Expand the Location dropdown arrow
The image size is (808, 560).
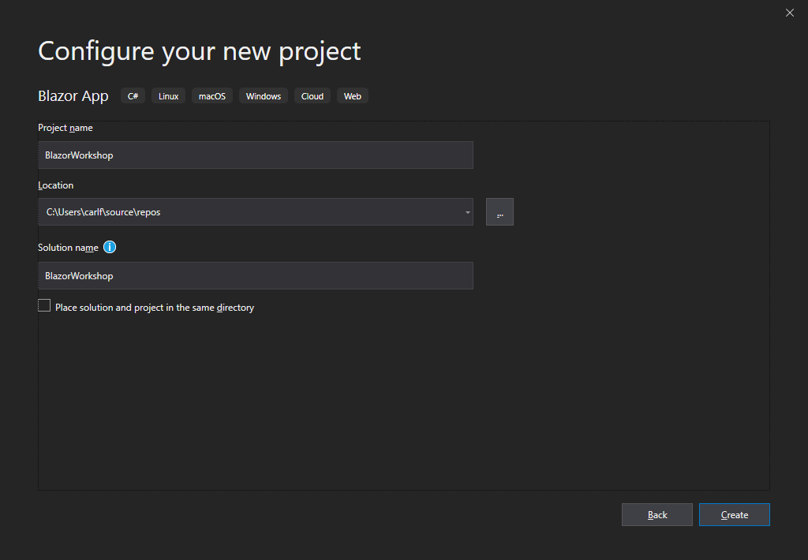pos(467,212)
